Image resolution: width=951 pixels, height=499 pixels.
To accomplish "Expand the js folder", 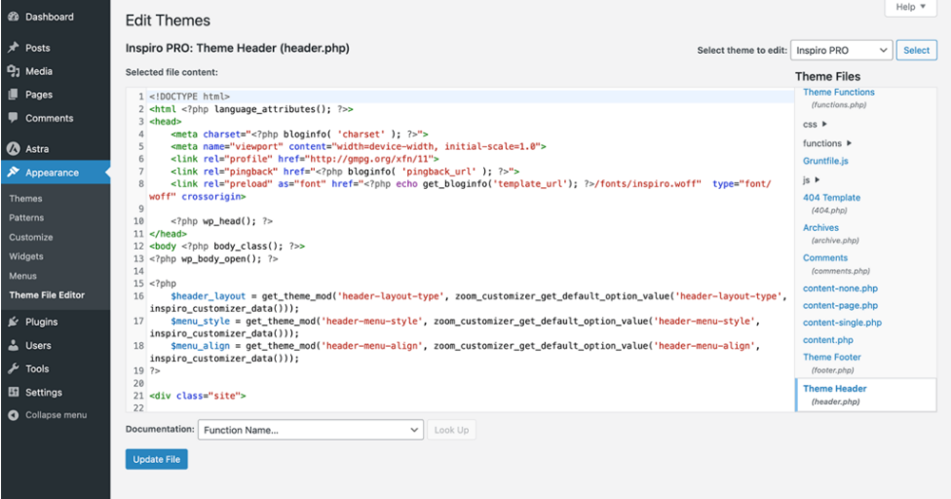I will 811,180.
